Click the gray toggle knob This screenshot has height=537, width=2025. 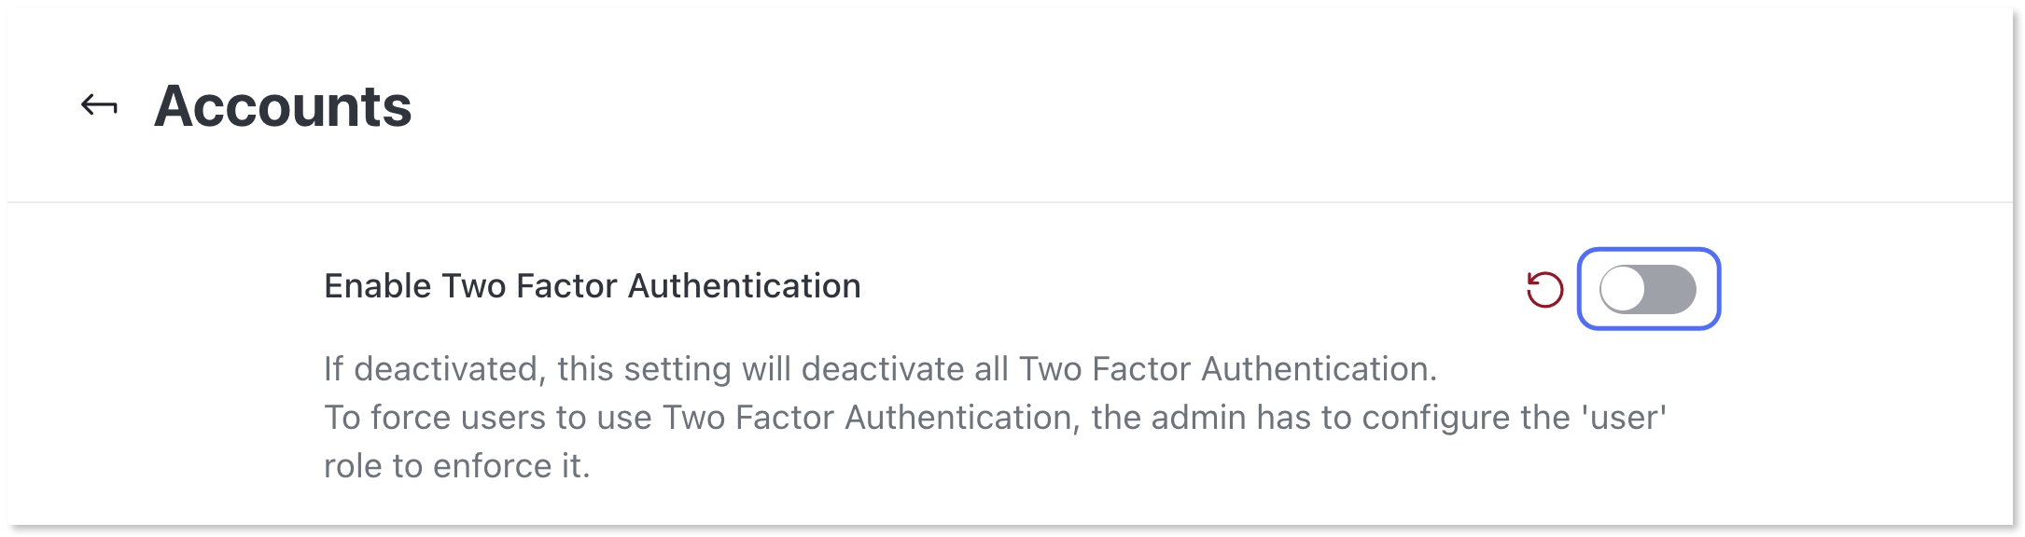point(1624,289)
